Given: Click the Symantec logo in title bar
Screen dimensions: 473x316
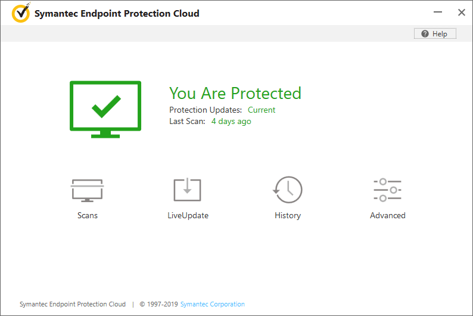Looking at the screenshot, I should (21, 13).
